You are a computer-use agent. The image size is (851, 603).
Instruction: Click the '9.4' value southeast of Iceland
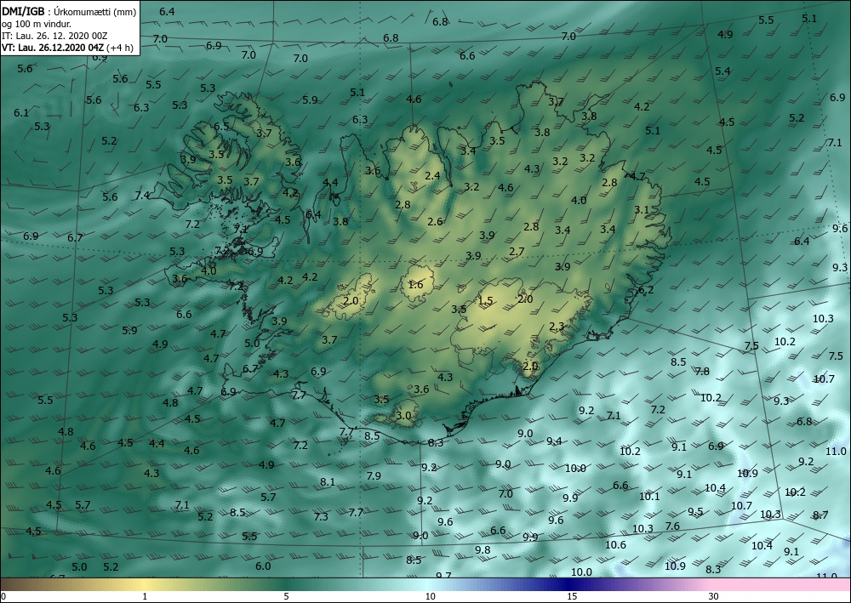coord(554,441)
